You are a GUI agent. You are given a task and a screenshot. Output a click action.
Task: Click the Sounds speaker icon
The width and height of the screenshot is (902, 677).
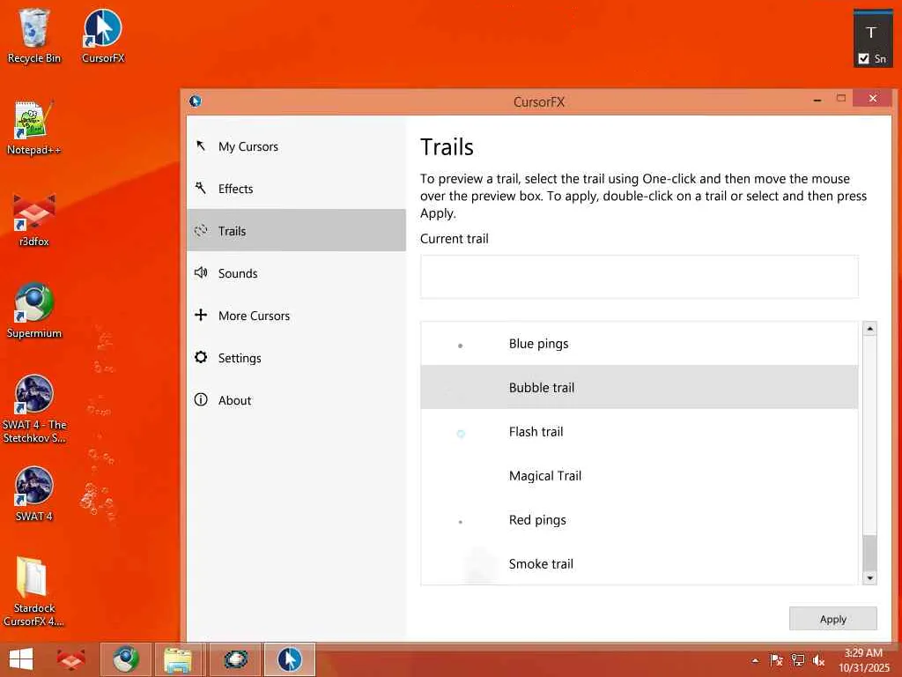coord(201,272)
